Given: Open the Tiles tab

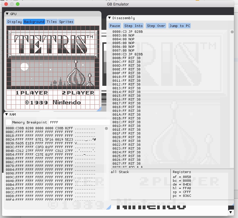Looking at the screenshot, I should 52,22.
